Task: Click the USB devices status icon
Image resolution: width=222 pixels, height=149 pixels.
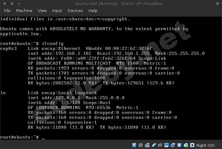Action: [x=154, y=145]
